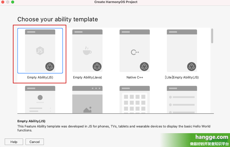Select the Empty Ability(Java) template thumbnail
The height and width of the screenshot is (147, 230).
click(87, 50)
